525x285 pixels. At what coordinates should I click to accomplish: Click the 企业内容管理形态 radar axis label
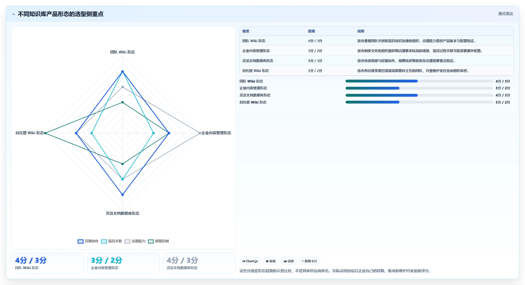pyautogui.click(x=216, y=133)
